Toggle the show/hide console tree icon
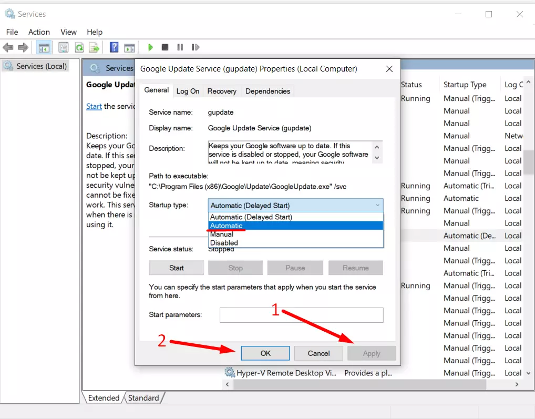This screenshot has width=535, height=419. tap(44, 47)
